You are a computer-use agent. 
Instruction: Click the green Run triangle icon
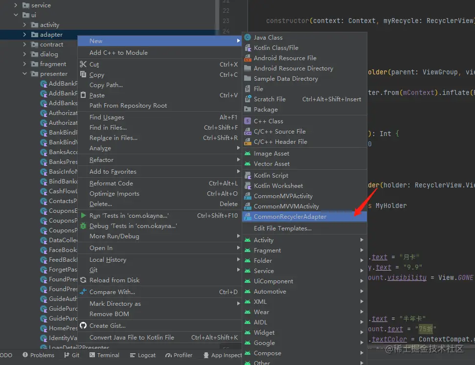click(83, 215)
